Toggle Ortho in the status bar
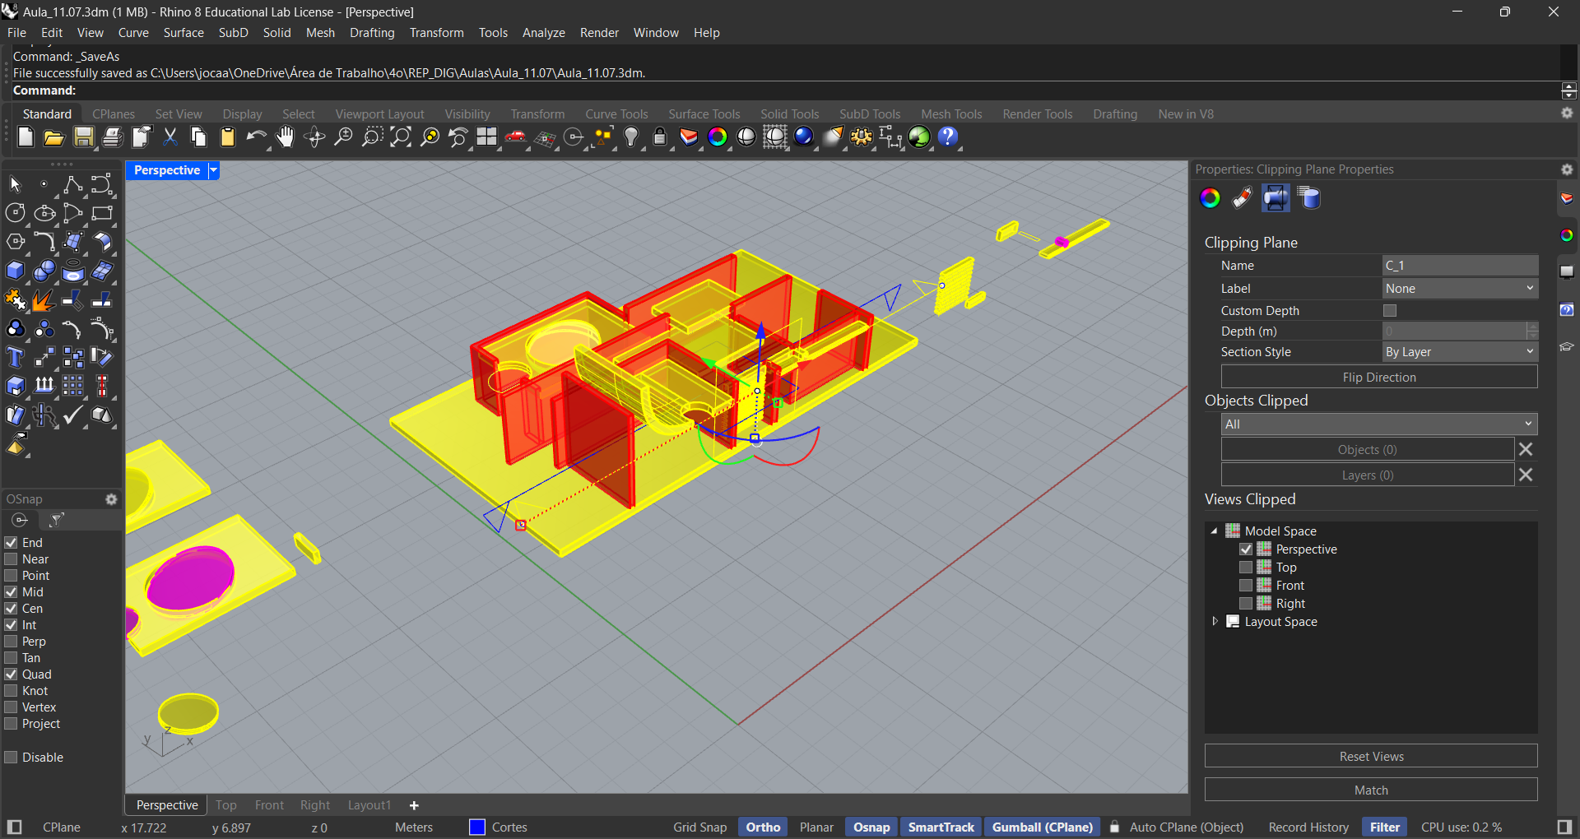1580x839 pixels. [x=763, y=827]
